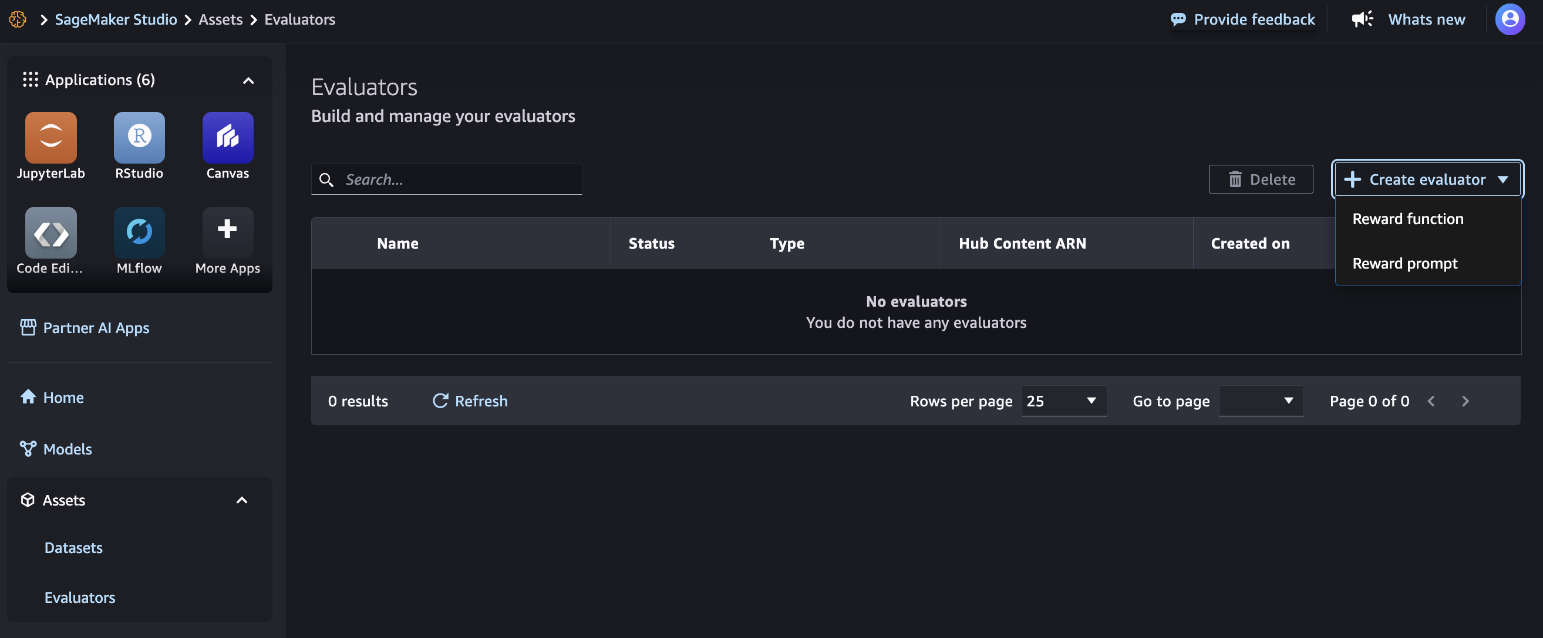Open Whats new link
Screen dimensions: 1543x638
point(1426,20)
